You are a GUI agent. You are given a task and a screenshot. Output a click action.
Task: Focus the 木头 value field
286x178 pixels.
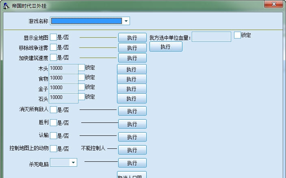(x=63, y=69)
